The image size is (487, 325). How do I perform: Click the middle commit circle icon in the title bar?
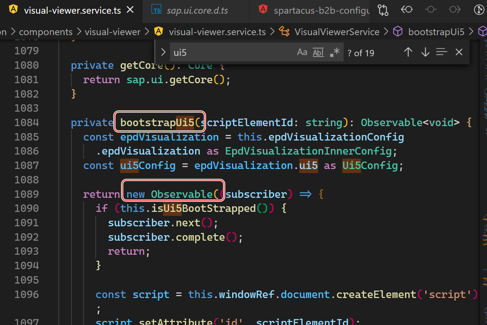(431, 10)
